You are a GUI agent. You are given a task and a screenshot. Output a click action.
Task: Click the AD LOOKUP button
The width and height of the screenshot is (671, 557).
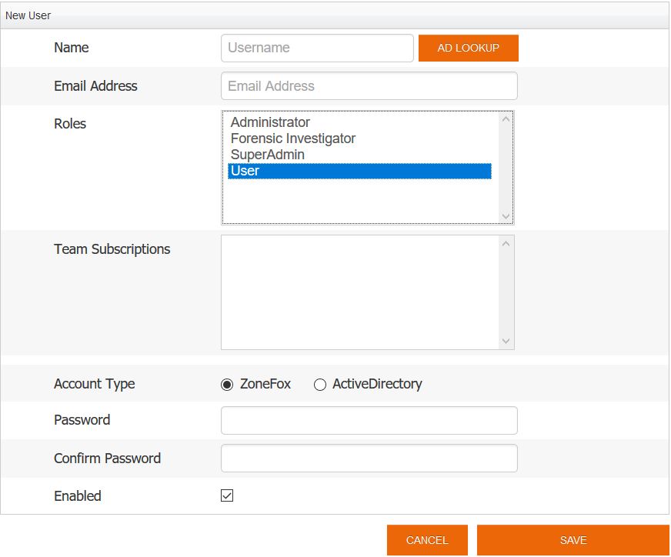(468, 48)
